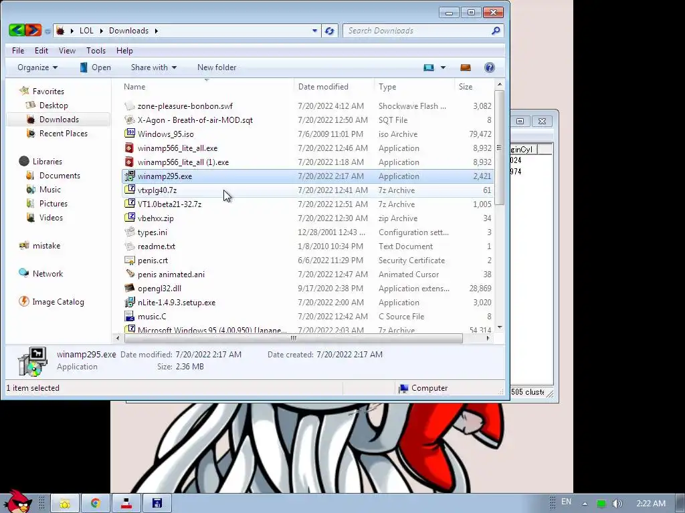685x513 pixels.
Task: Select the winamp566_lite_all.exe file icon
Action: [129, 148]
